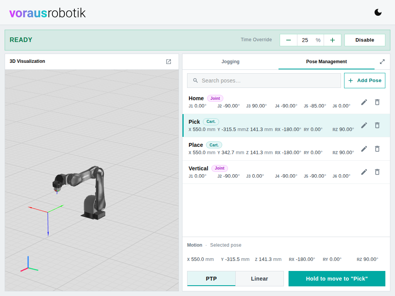Click the Time Override label
Image resolution: width=395 pixels, height=296 pixels.
256,40
